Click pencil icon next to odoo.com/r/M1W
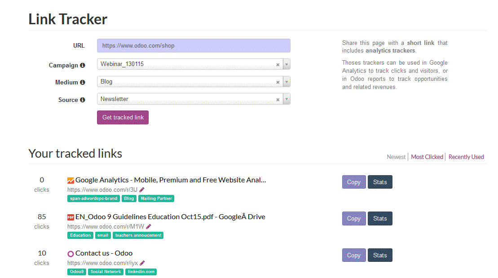The width and height of the screenshot is (498, 278). pyautogui.click(x=148, y=226)
